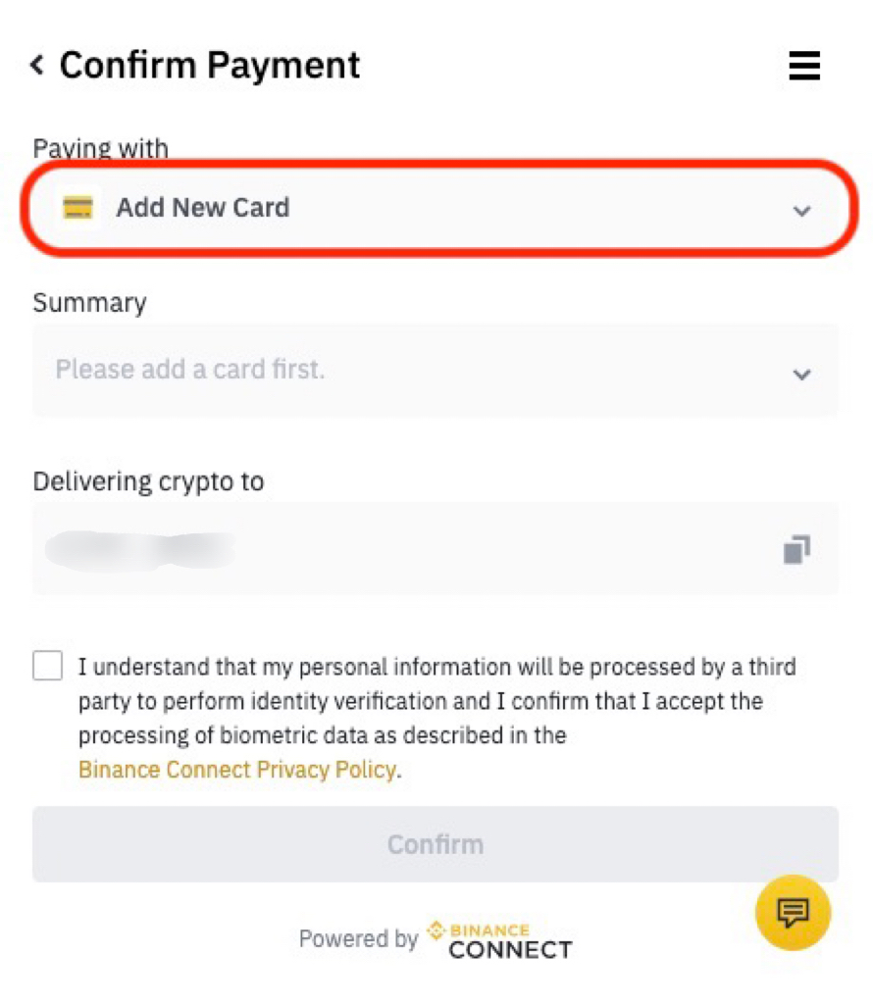Screen dimensions: 873x1004
Task: Open the Binance Connect Privacy Policy link
Action: point(237,769)
